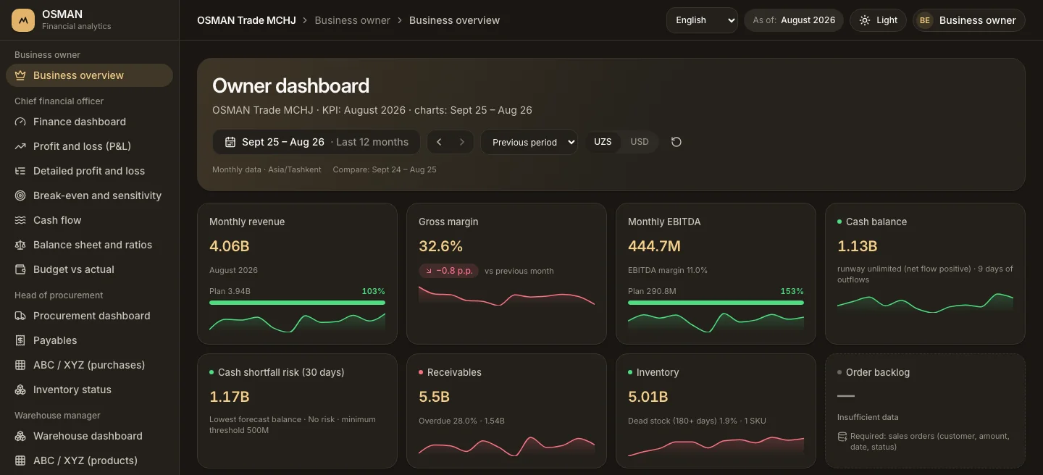Image resolution: width=1043 pixels, height=475 pixels.
Task: Click the OSMAN Trade MCHJ breadcrumb
Action: pos(246,20)
